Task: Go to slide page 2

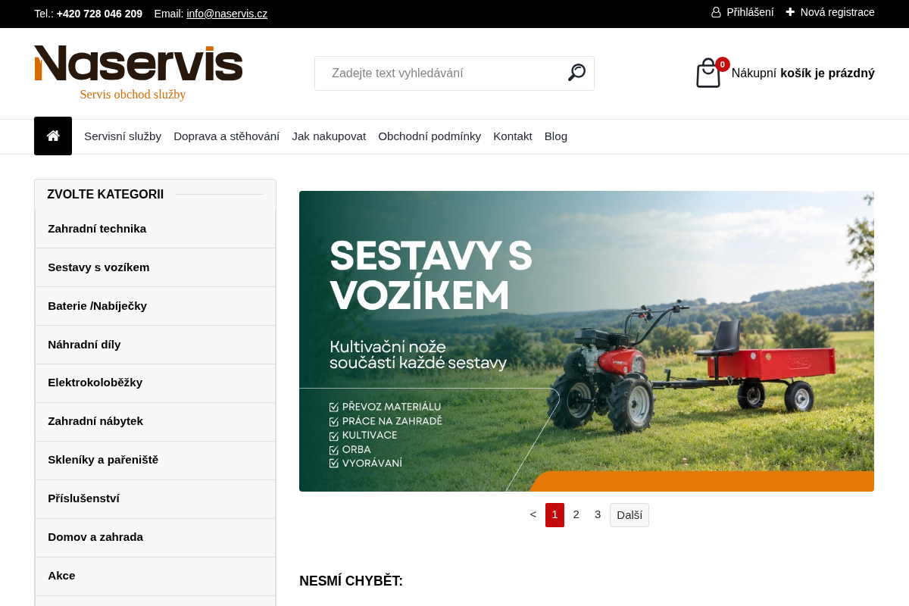Action: 576,514
